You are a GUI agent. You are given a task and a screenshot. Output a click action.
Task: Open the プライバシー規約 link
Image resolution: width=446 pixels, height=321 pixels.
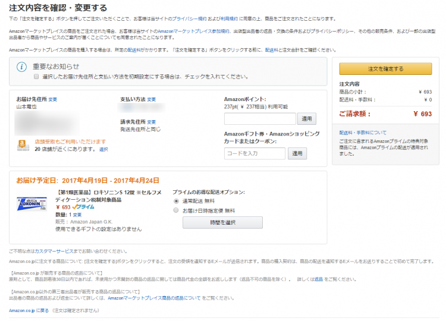click(x=190, y=19)
